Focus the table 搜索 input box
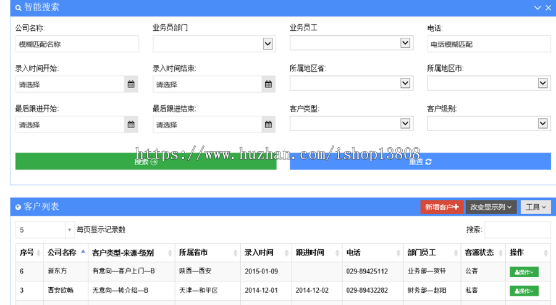The image size is (556, 305). click(518, 230)
